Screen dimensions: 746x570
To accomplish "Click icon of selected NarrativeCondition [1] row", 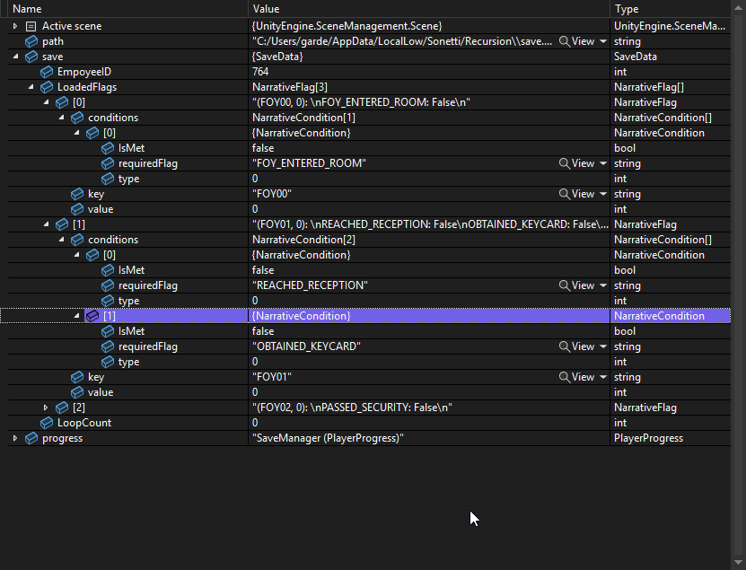I will pos(92,316).
